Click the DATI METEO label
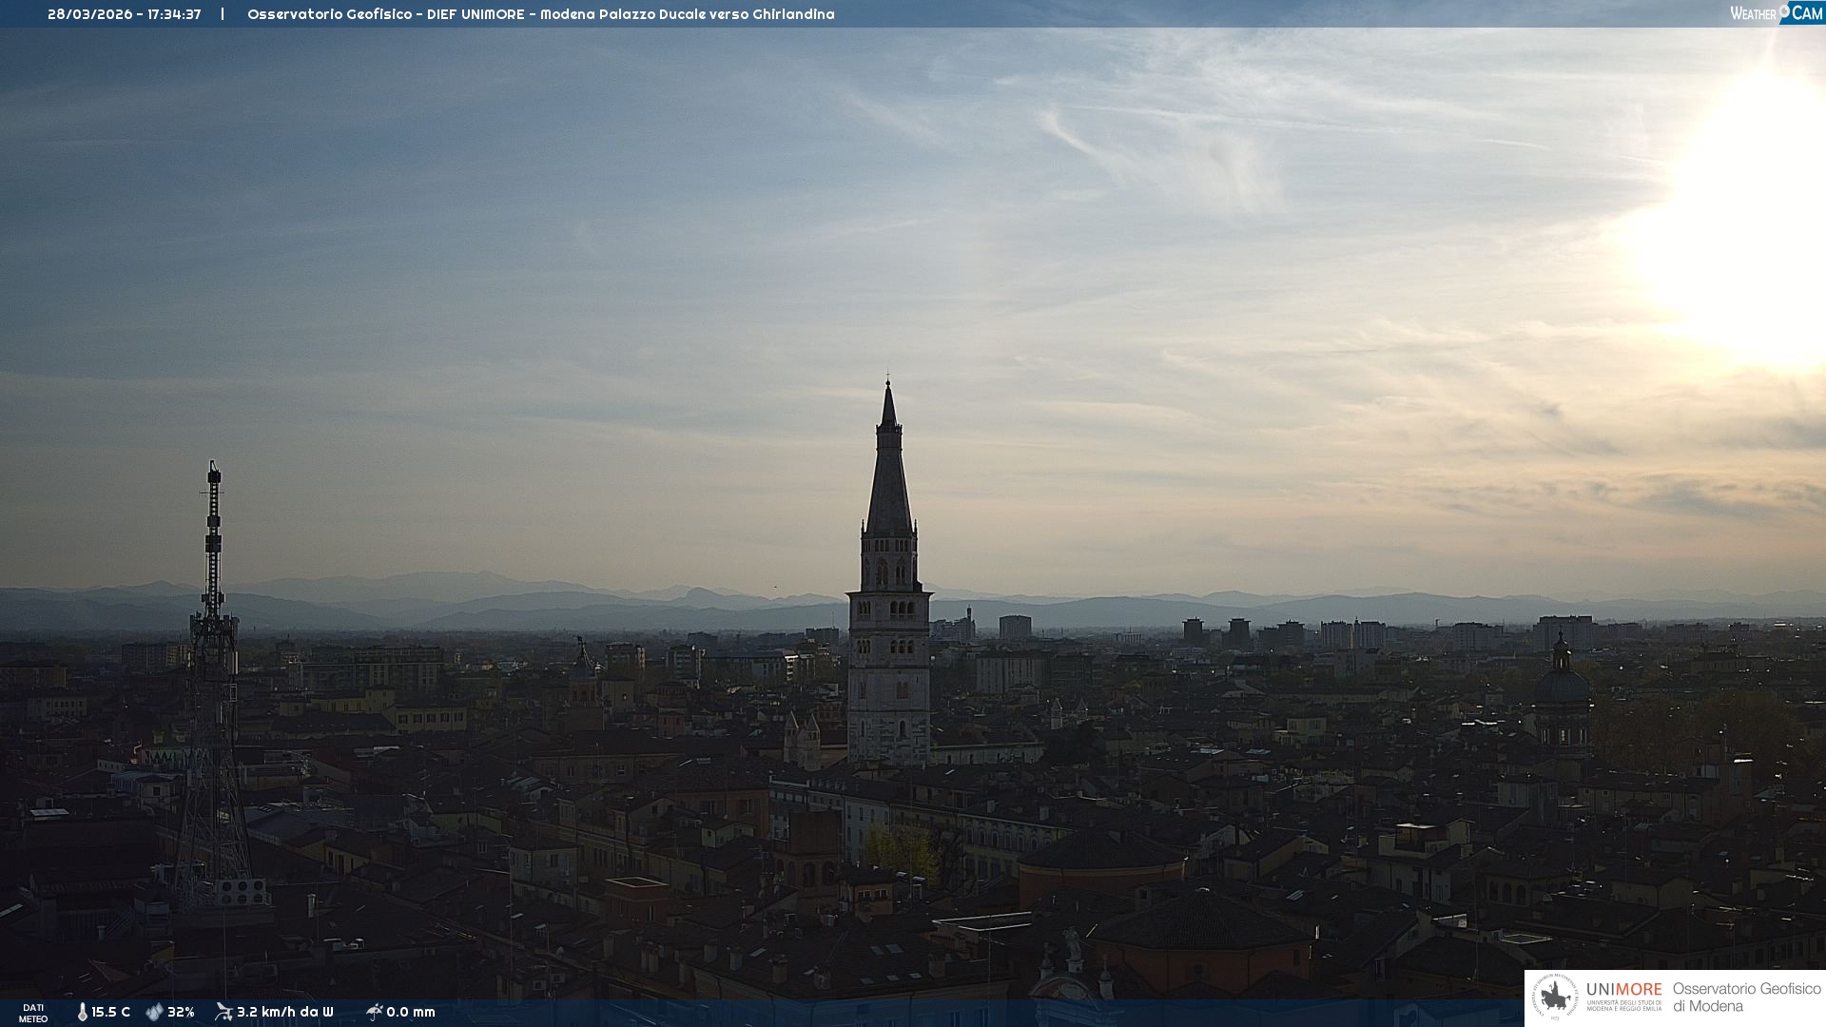The image size is (1826, 1027). point(33,1013)
